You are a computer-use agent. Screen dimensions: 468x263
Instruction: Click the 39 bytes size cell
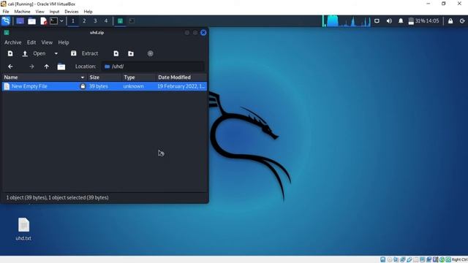99,86
